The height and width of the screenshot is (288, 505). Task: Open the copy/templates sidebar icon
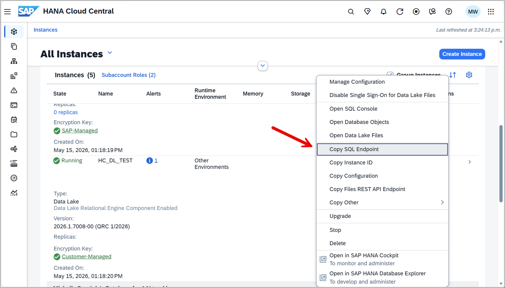coord(14,46)
